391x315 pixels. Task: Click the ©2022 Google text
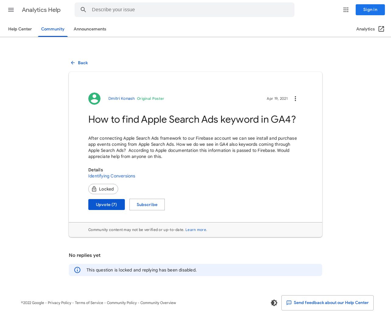coord(33,303)
